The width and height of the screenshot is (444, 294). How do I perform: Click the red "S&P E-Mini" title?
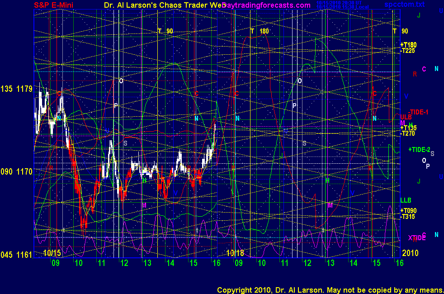click(54, 5)
